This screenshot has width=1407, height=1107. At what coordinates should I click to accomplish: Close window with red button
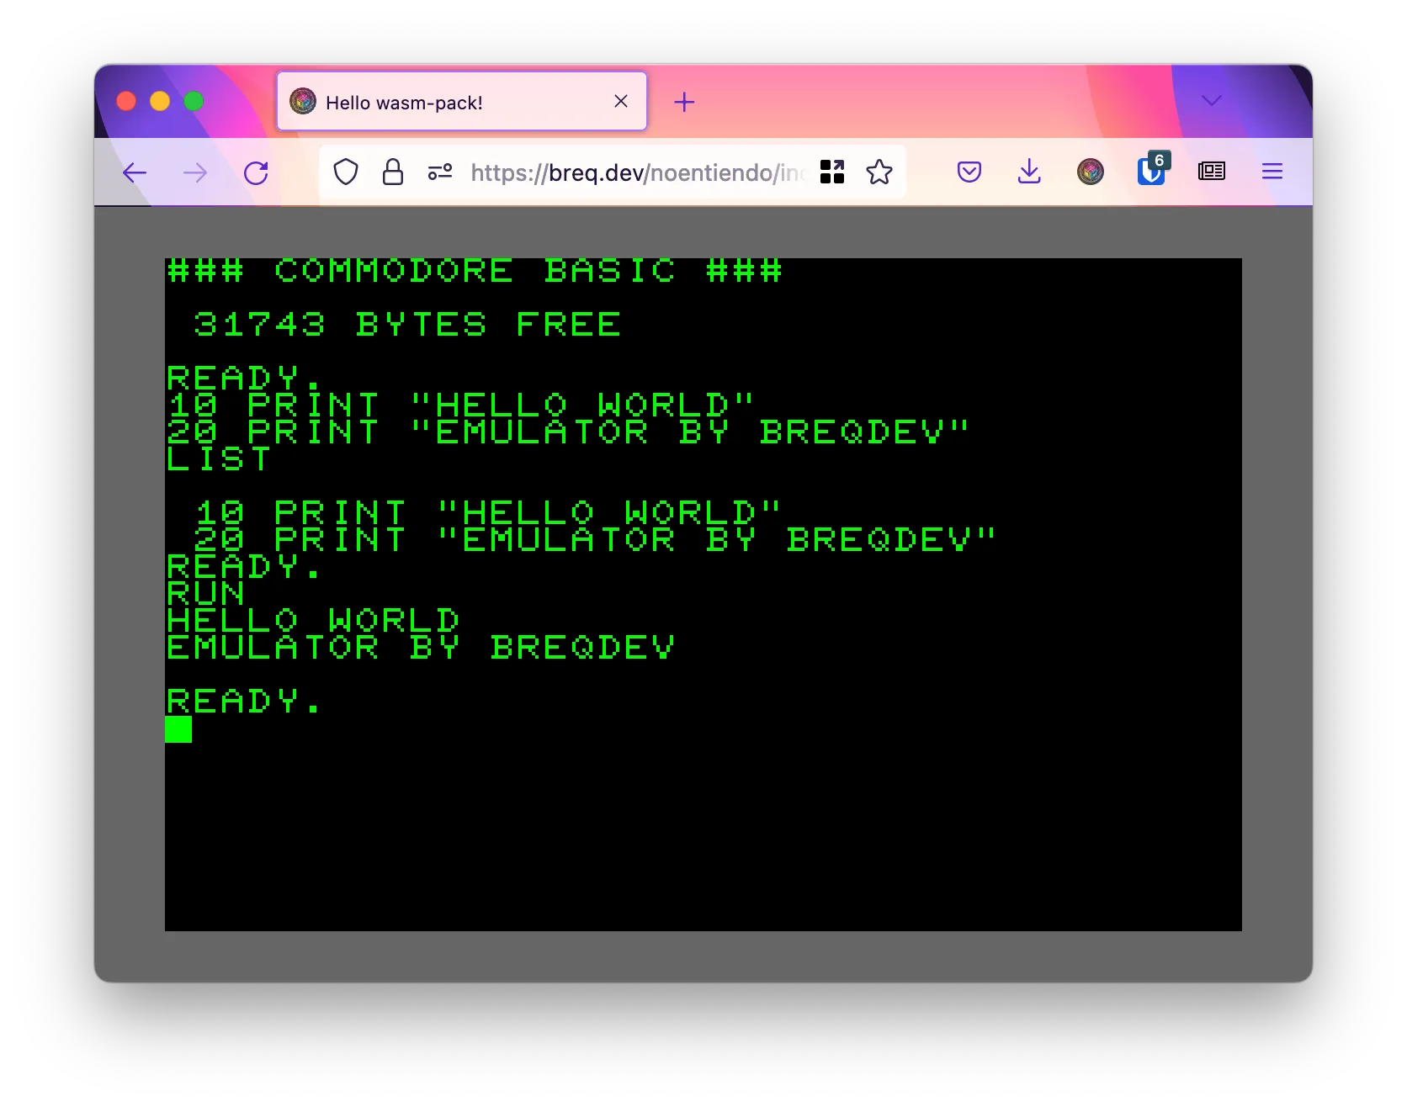(x=126, y=102)
